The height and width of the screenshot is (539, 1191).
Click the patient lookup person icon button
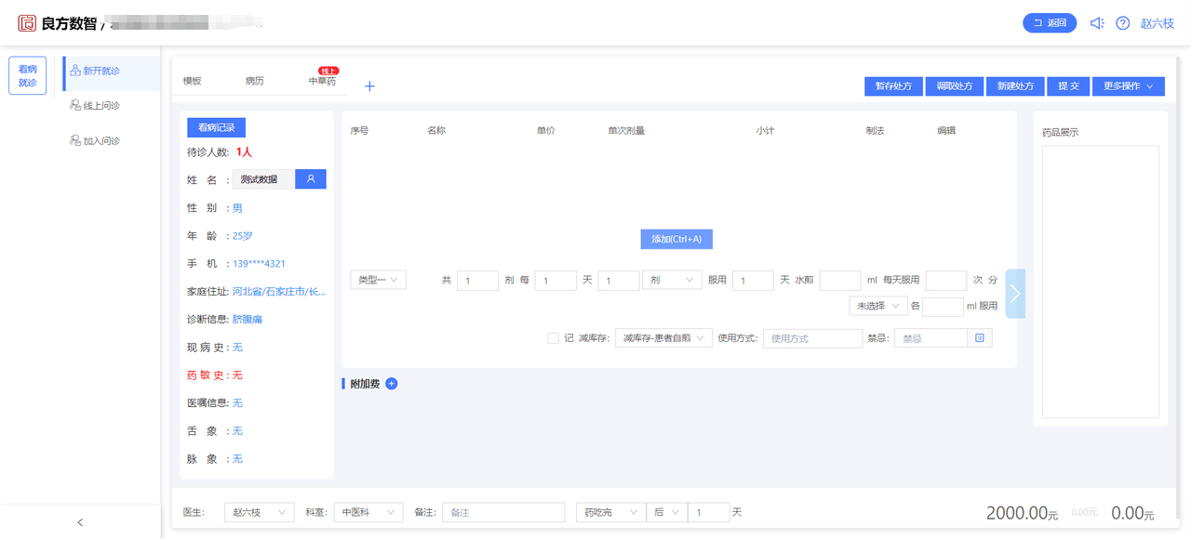pyautogui.click(x=311, y=178)
